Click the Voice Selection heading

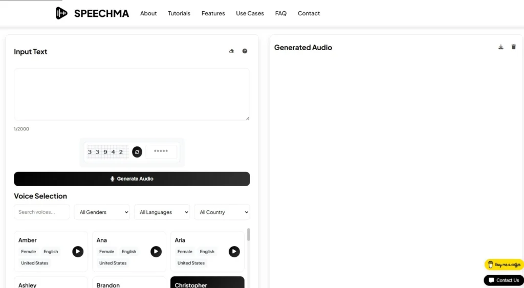40,196
